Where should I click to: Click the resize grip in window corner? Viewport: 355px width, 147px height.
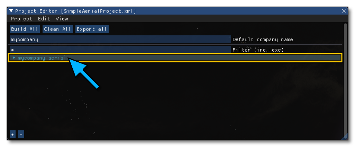tap(345, 137)
